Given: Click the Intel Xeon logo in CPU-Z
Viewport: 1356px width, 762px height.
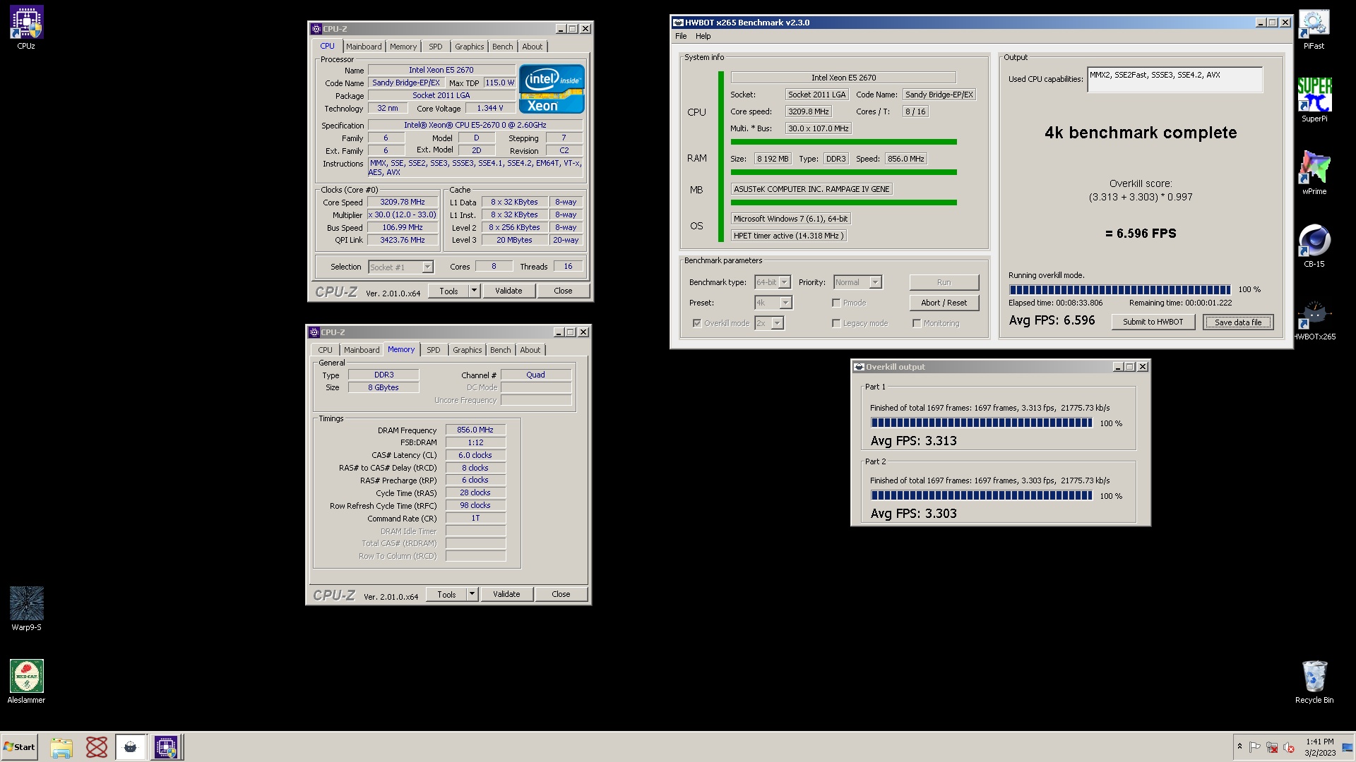Looking at the screenshot, I should coord(552,89).
